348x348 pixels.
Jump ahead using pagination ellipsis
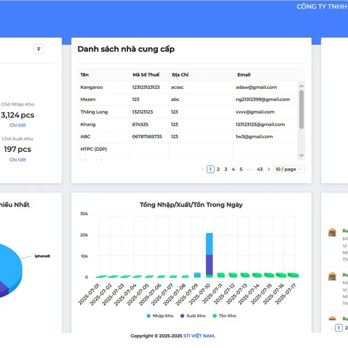pyautogui.click(x=249, y=169)
